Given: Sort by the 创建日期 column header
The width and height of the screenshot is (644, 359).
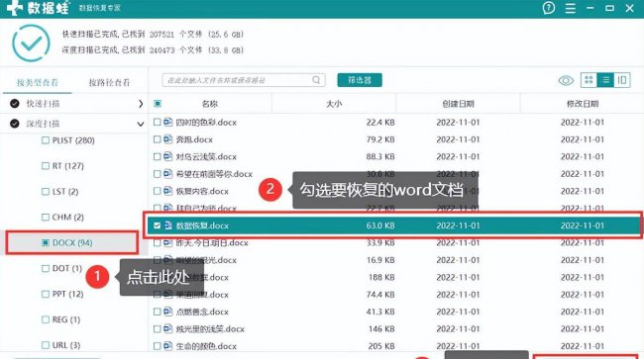Looking at the screenshot, I should [458, 104].
